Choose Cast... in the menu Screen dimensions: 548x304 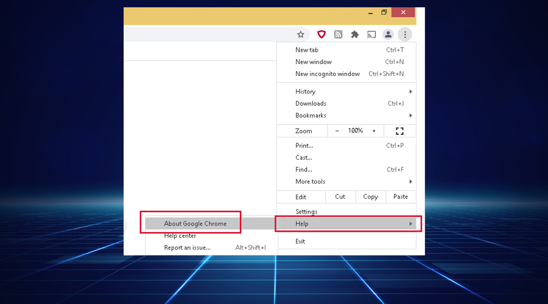pyautogui.click(x=346, y=157)
